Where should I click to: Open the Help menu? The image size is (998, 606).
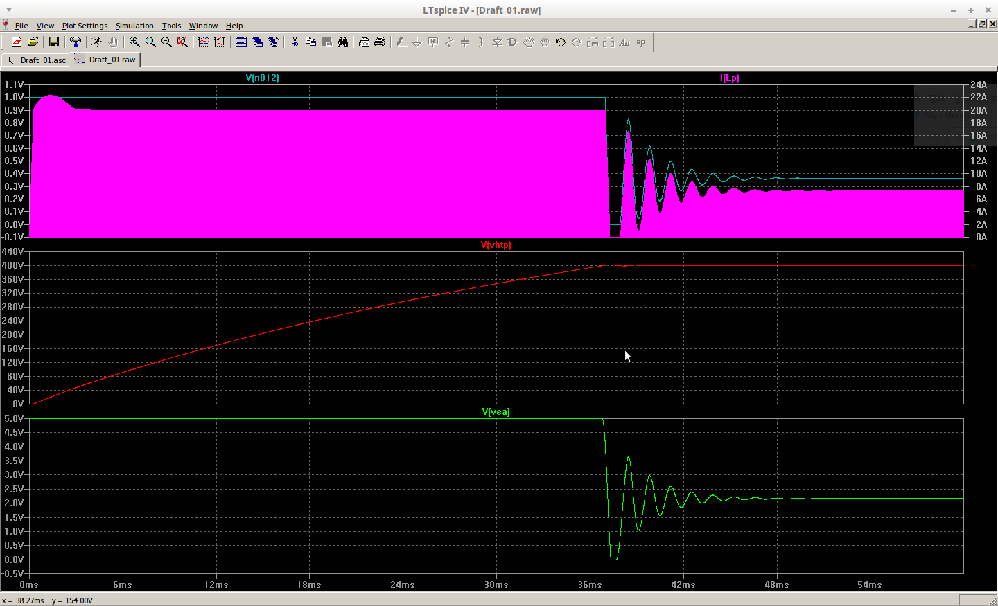[234, 26]
